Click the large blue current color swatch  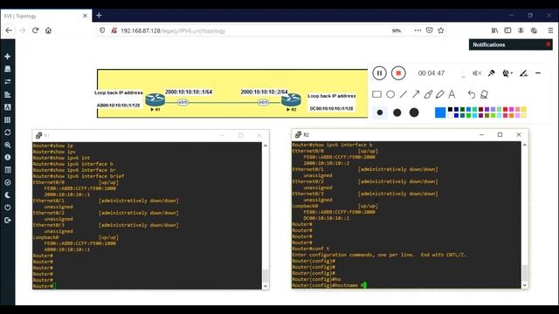(x=440, y=113)
